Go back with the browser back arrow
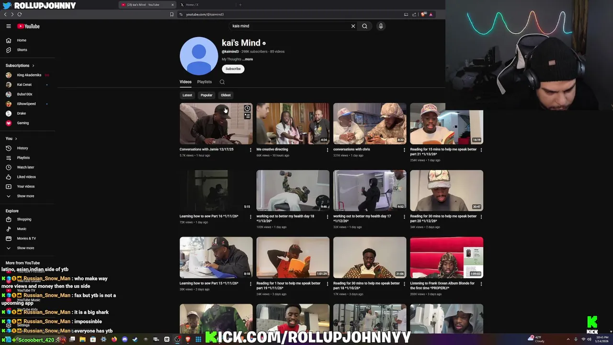The image size is (613, 345). [x=5, y=14]
